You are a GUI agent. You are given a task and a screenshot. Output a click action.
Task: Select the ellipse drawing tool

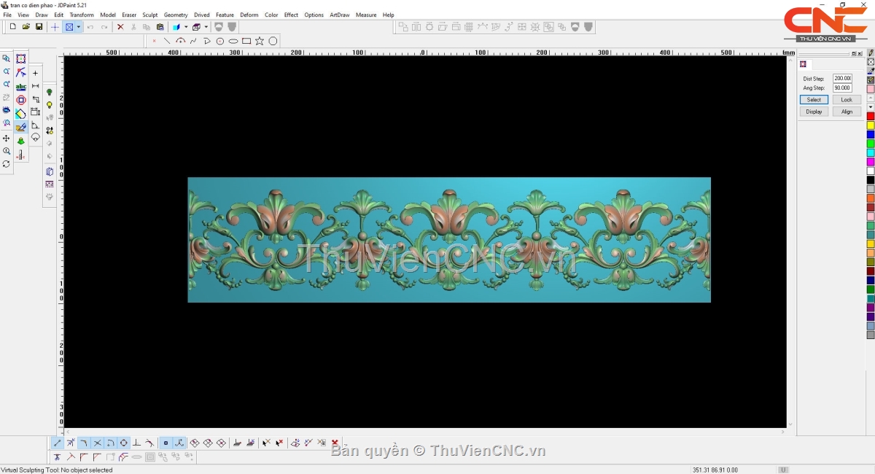pyautogui.click(x=233, y=42)
